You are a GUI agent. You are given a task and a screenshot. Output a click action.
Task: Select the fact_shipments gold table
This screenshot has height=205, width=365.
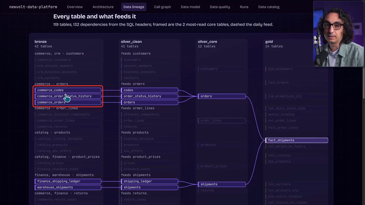coord(297,140)
